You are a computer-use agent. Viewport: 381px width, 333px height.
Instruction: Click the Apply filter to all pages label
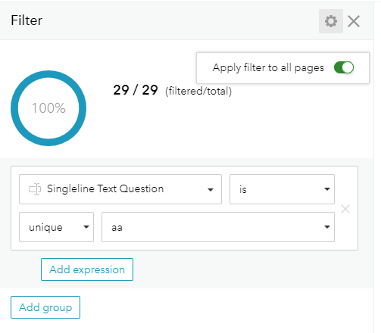pos(268,67)
